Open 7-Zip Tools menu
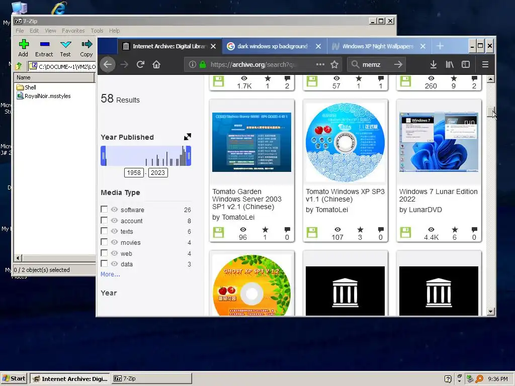515x386 pixels. 97,31
